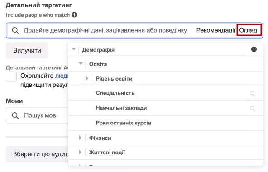Select the Фінанси row label
Screen dimensions: 268x172
tap(100, 138)
